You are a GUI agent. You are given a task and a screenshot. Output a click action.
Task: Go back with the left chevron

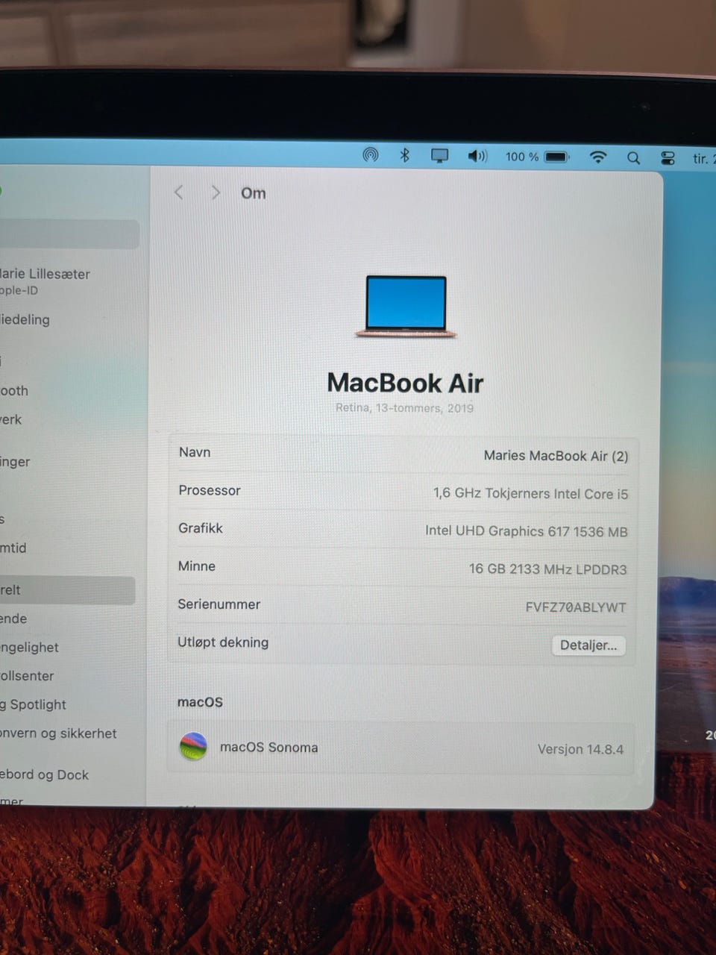pyautogui.click(x=179, y=192)
